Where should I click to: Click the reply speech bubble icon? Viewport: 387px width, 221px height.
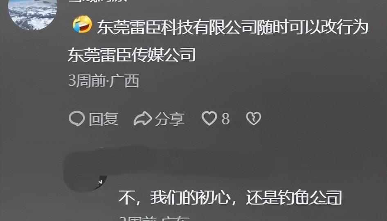tap(77, 119)
